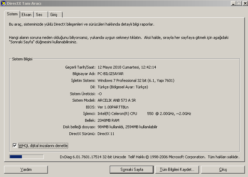Click the Geçerli Tarih/Saat label
248x177 pixels.
click(x=80, y=67)
